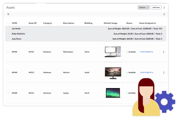Image resolution: width=177 pixels, height=118 pixels.
Task: Open the Assets panel kebab menu
Action: (x=164, y=8)
